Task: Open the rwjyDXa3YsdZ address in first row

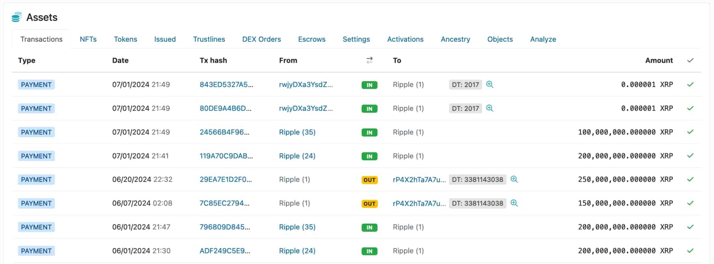Action: tap(306, 85)
